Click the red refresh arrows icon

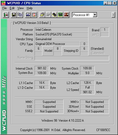click(34, 15)
